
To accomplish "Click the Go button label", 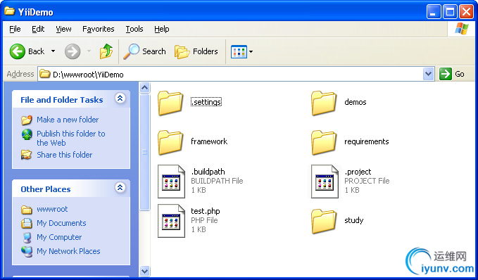I will pos(460,74).
